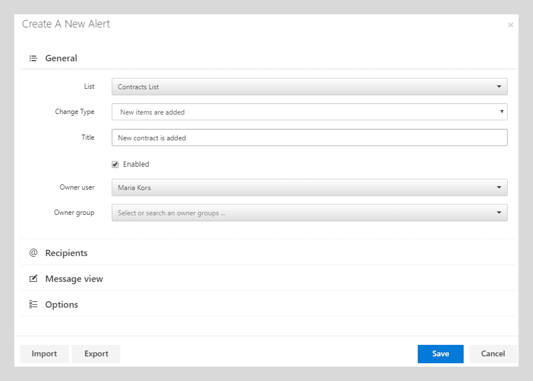This screenshot has width=533, height=381.
Task: Click the caret arrow on the Owner group field
Action: tap(498, 212)
